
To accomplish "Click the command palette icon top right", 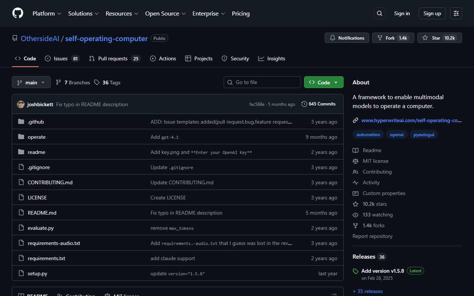I will pyautogui.click(x=456, y=13).
